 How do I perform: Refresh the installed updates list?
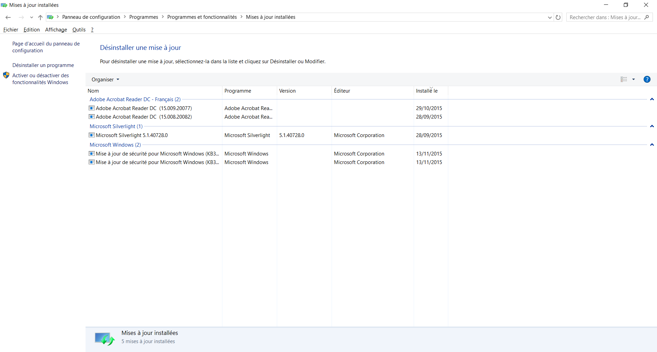tap(558, 17)
